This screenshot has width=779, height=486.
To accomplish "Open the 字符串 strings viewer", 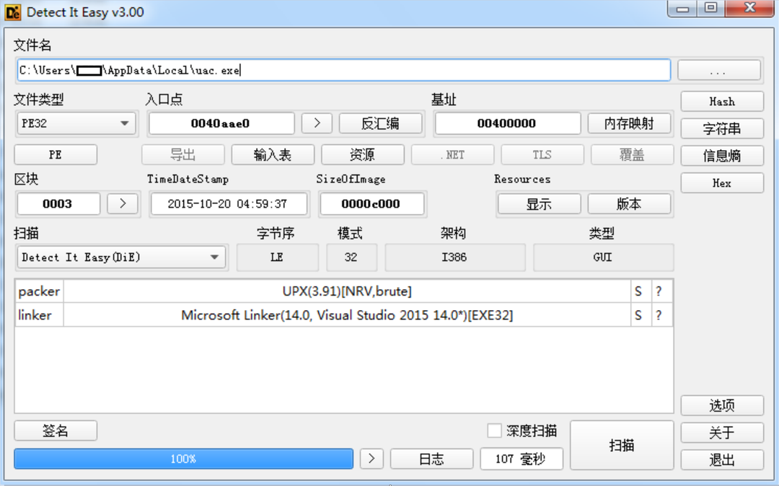I will 722,128.
